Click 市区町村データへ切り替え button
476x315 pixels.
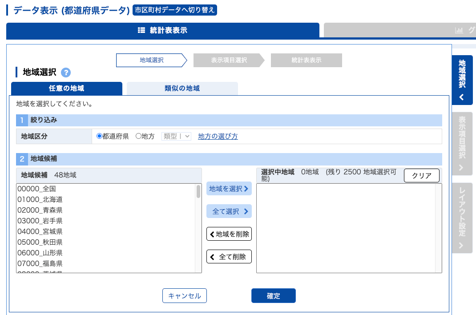point(174,10)
